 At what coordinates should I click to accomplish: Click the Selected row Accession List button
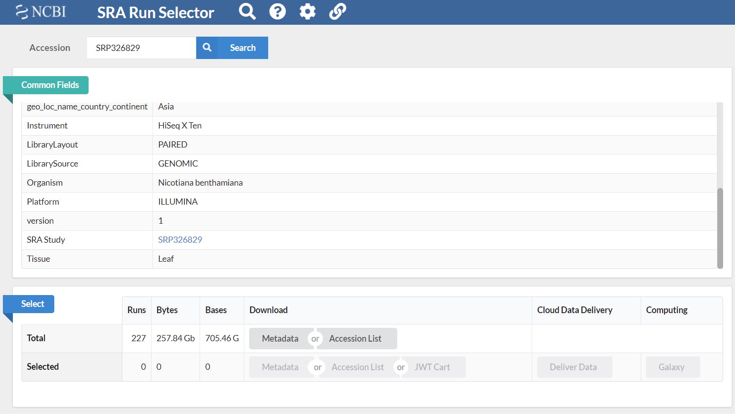pos(358,367)
